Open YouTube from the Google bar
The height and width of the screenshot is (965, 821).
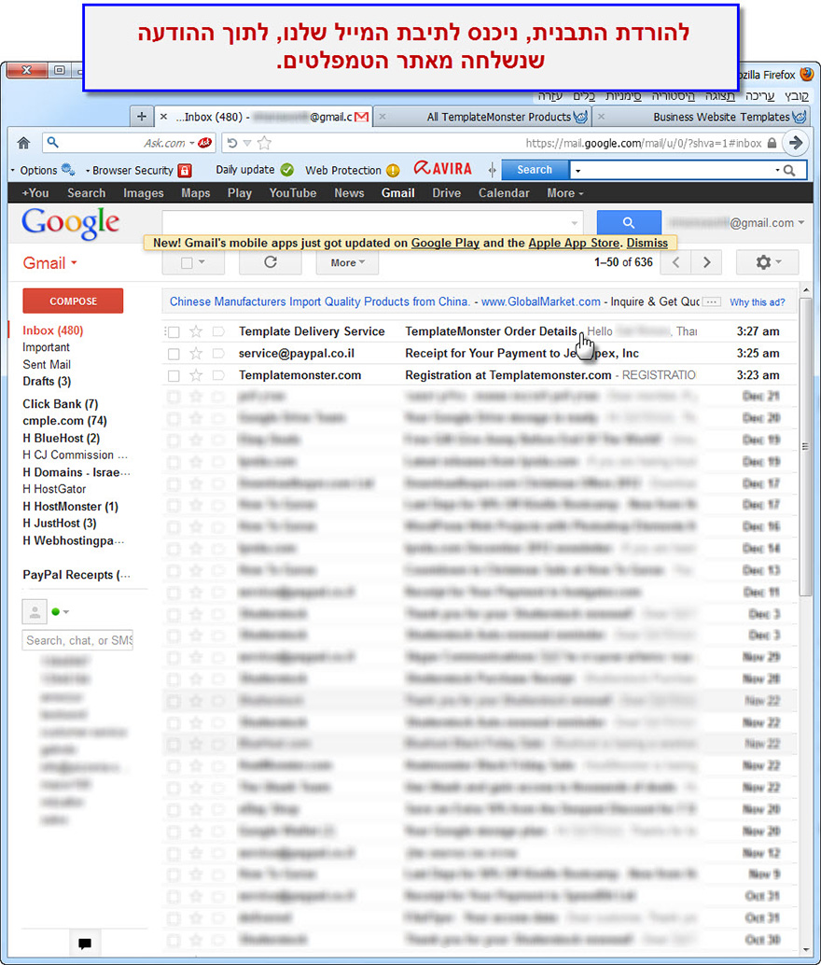pyautogui.click(x=293, y=192)
